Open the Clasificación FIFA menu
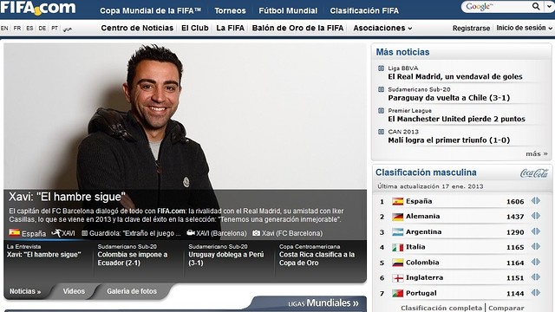 point(364,10)
